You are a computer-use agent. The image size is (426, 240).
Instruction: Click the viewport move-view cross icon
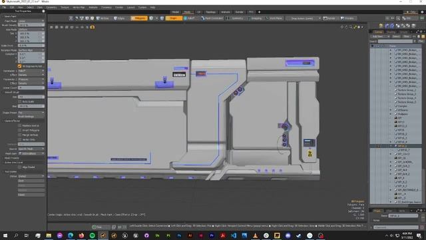[342, 27]
